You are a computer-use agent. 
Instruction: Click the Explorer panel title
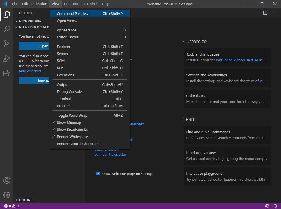coord(26,13)
